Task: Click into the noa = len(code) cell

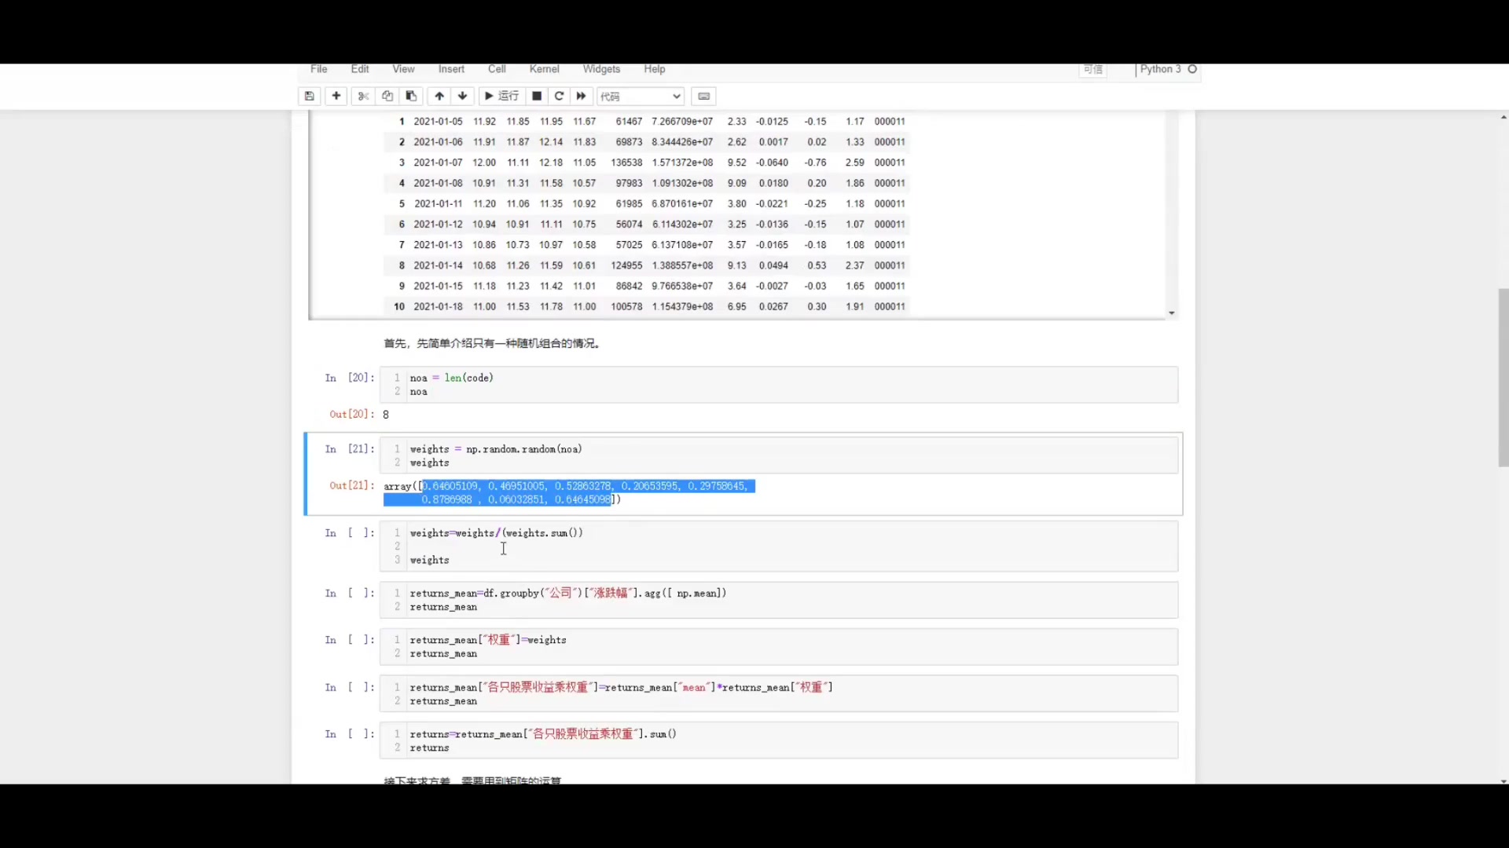Action: coord(778,385)
